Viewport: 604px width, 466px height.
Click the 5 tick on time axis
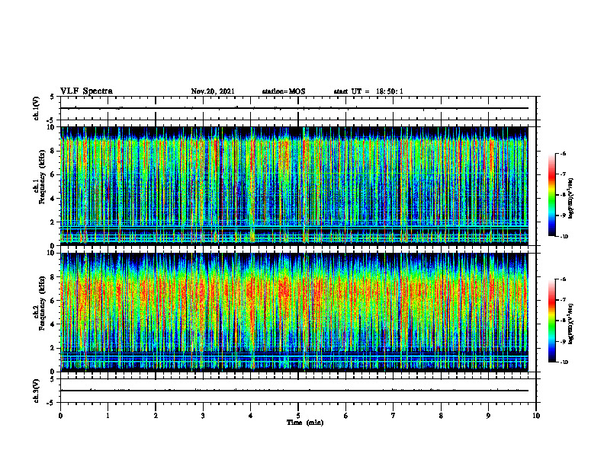tap(298, 416)
